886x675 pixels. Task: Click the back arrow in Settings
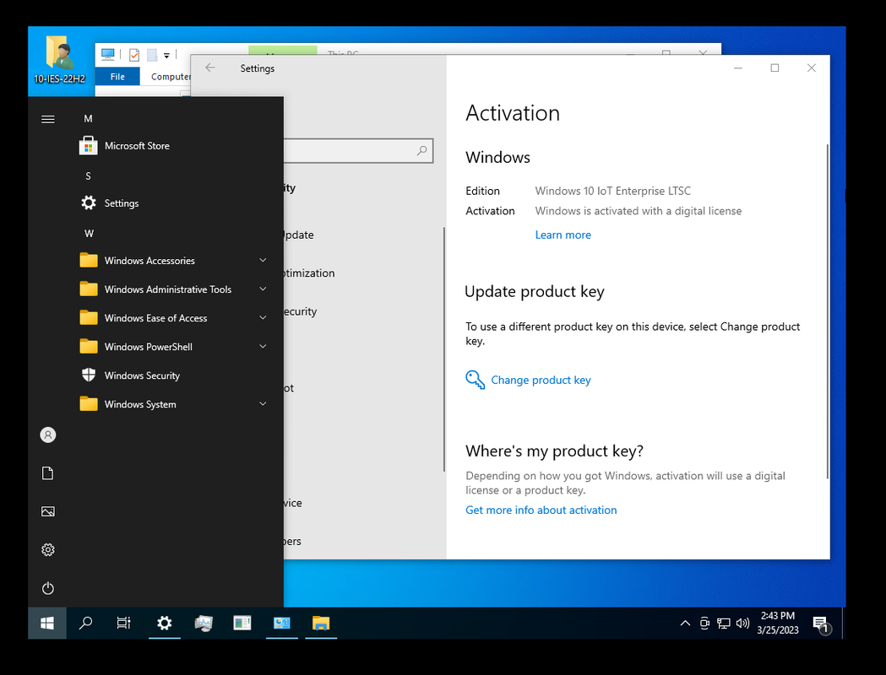coord(210,67)
